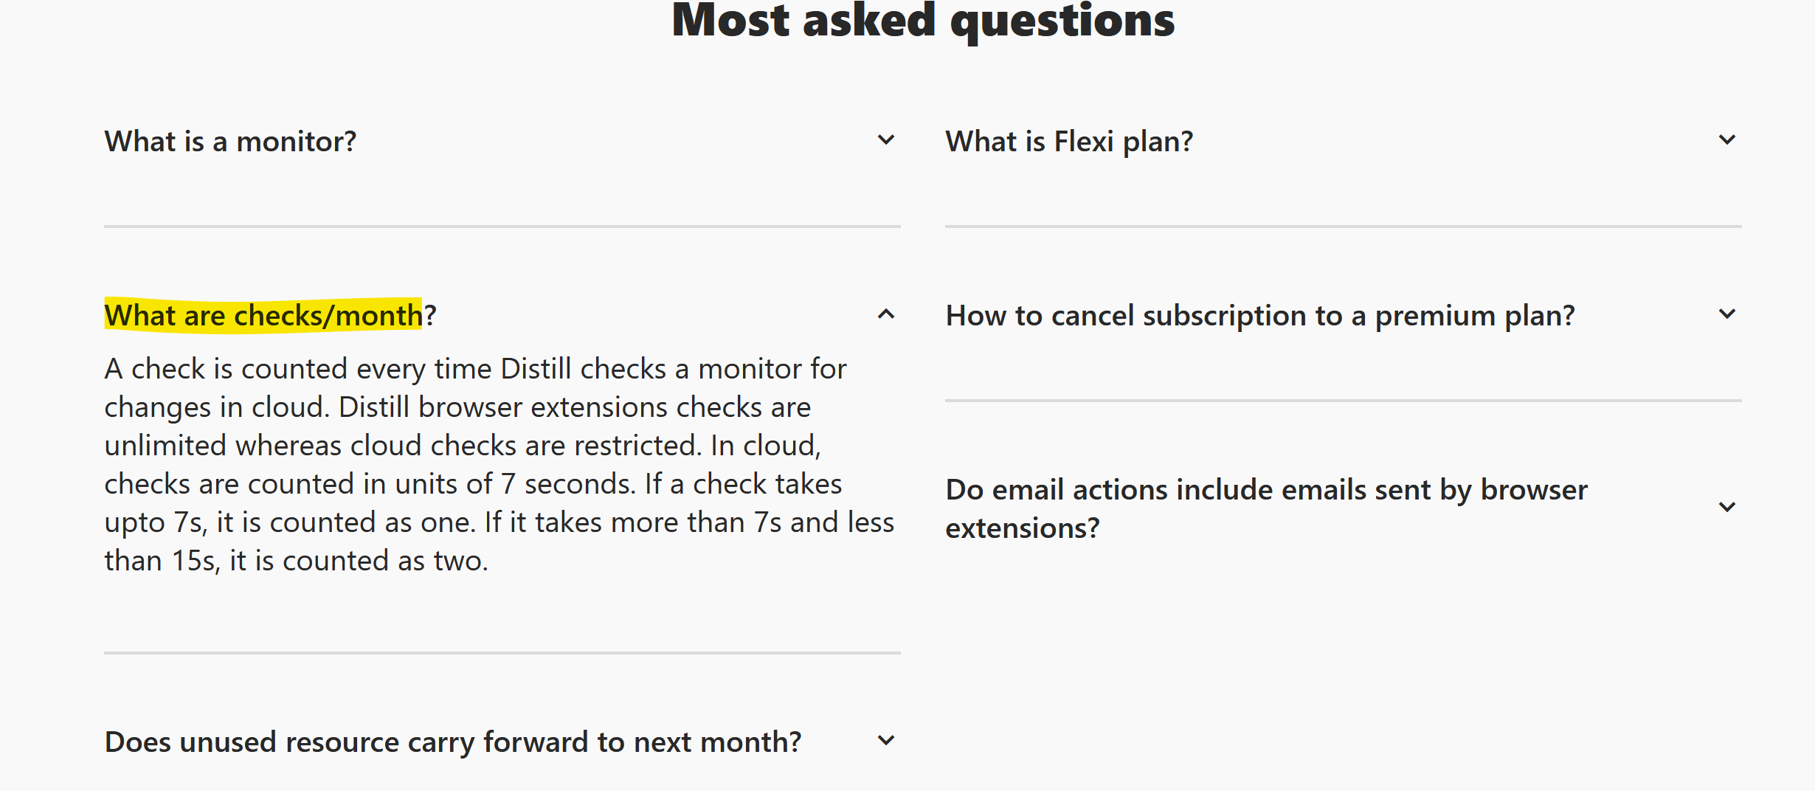Viewport: 1815px width, 791px height.
Task: Click the chevron for the cancel subscription question
Action: 1727,314
